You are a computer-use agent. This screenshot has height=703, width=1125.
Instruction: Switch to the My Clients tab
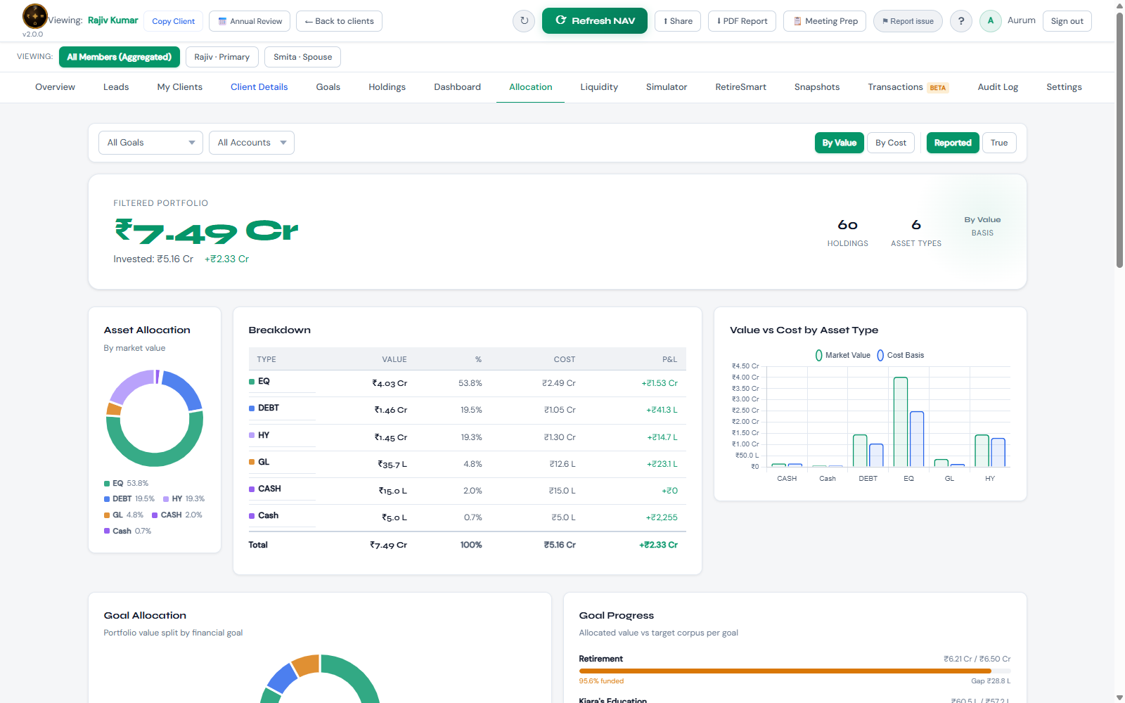180,87
